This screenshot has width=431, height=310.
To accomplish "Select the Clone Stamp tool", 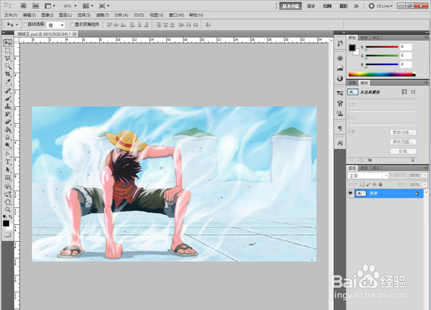I will [8, 106].
